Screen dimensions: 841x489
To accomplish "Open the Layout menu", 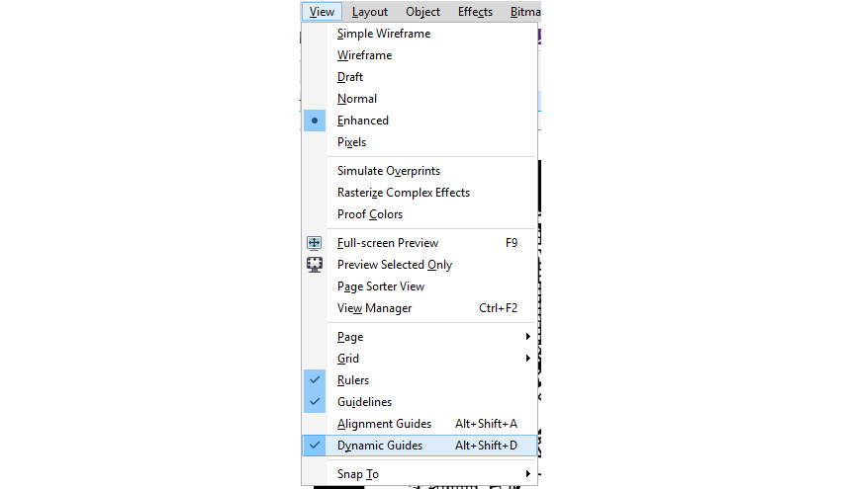I will 370,12.
